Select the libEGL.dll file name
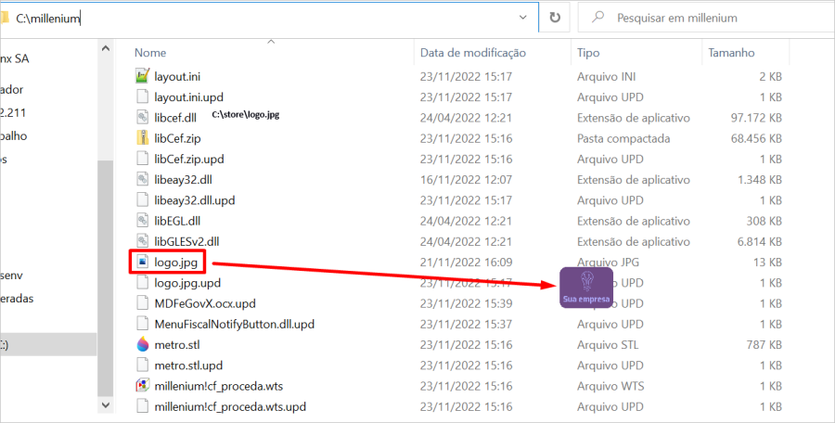The height and width of the screenshot is (423, 835). (x=177, y=221)
